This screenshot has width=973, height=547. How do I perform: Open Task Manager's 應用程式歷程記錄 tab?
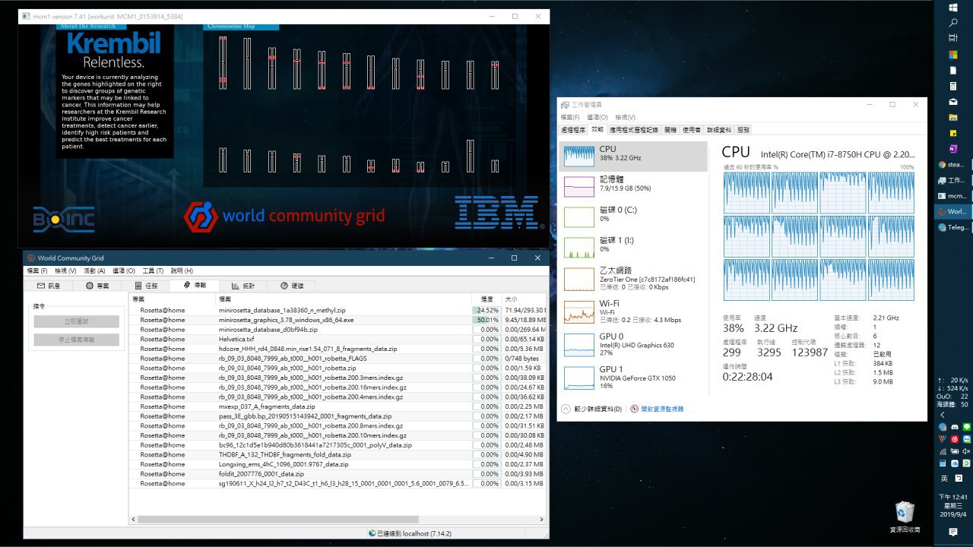(634, 130)
